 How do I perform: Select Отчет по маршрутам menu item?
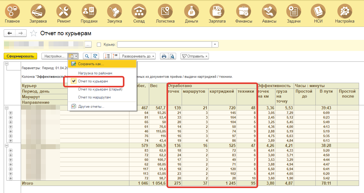coord(94,97)
